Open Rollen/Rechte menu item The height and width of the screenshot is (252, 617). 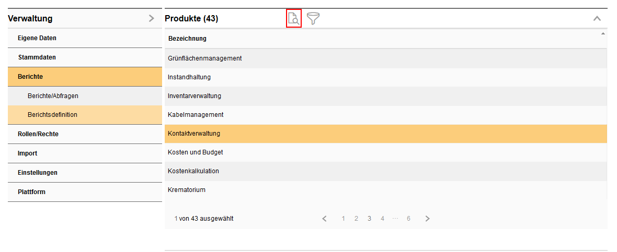(x=38, y=134)
